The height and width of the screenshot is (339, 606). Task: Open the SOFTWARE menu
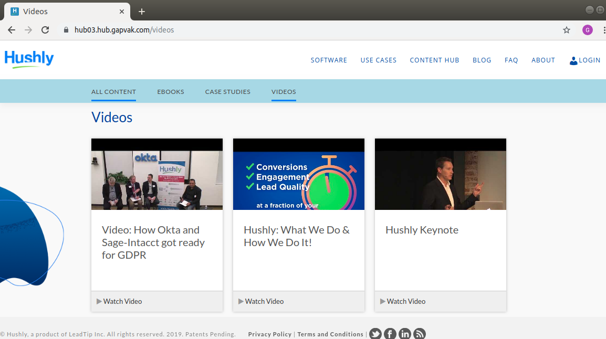pos(329,60)
